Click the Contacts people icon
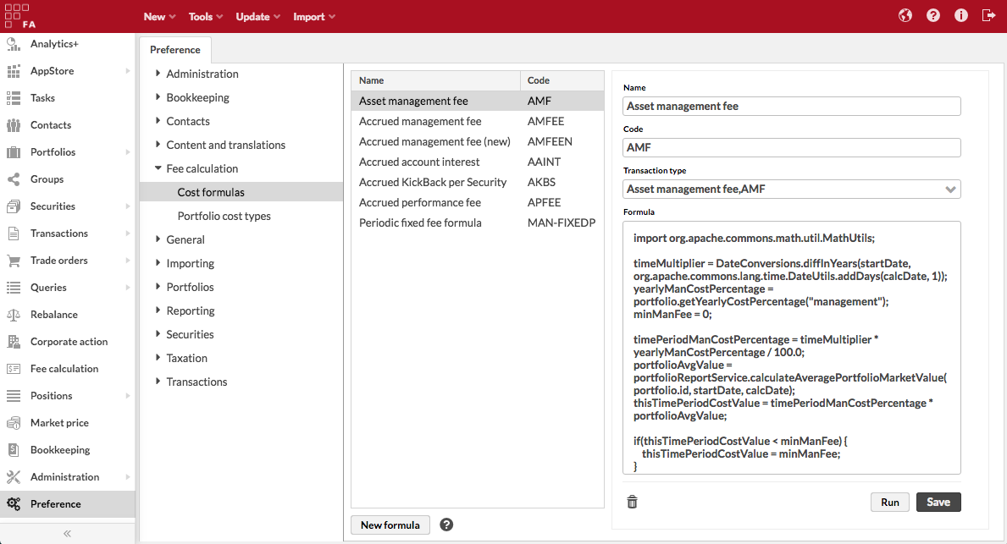1007x544 pixels. coord(14,125)
